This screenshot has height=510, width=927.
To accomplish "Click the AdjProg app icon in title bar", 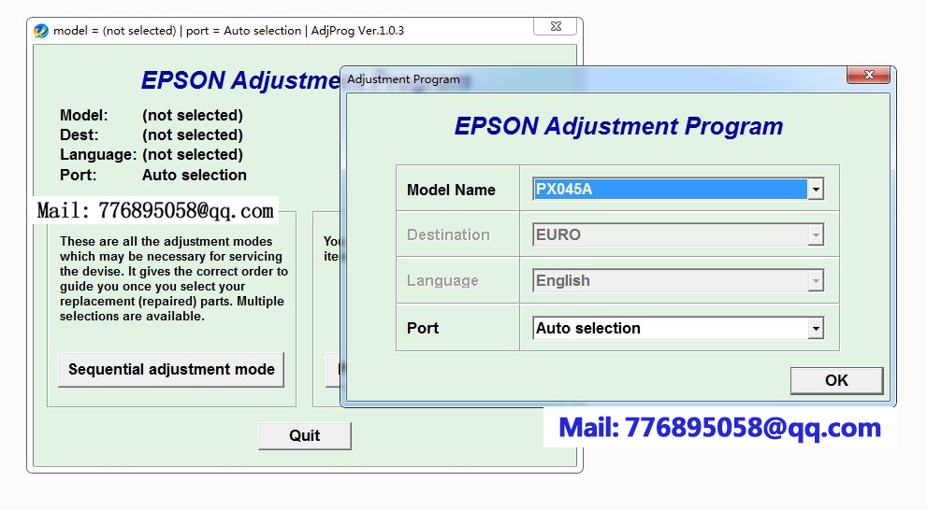I will point(41,31).
